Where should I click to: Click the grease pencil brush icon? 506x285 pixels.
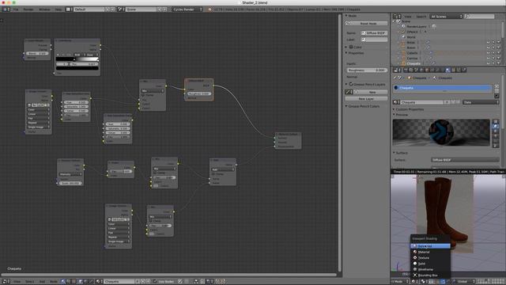(349, 92)
